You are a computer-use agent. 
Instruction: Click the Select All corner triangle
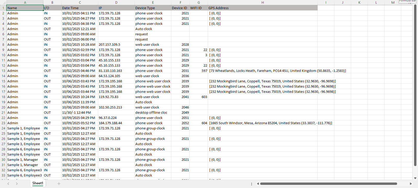(x=3, y=3)
